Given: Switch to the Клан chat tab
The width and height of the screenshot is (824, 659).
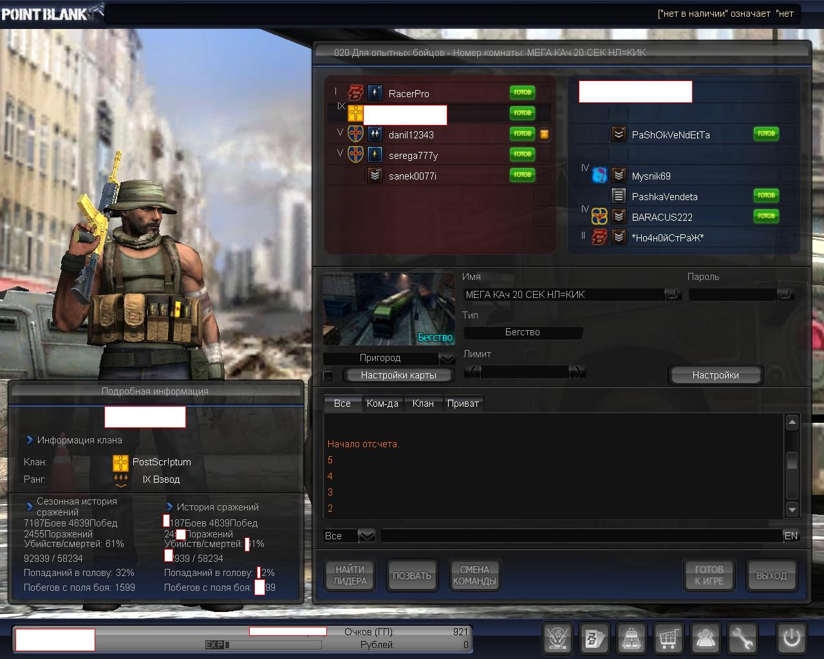Looking at the screenshot, I should 423,404.
